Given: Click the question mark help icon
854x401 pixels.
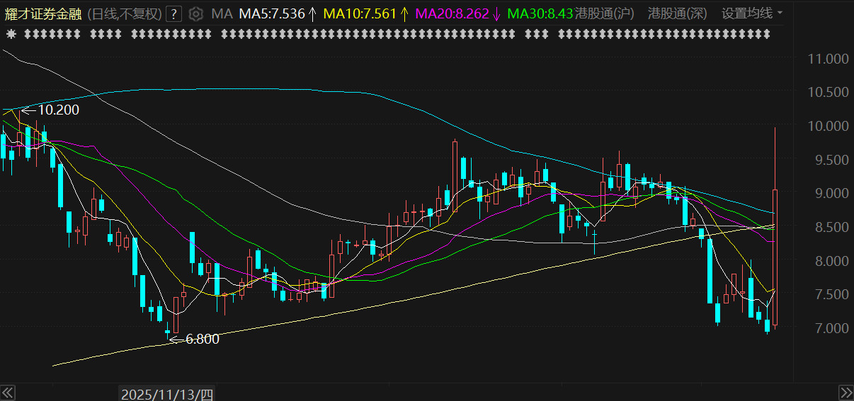Looking at the screenshot, I should click(x=176, y=13).
